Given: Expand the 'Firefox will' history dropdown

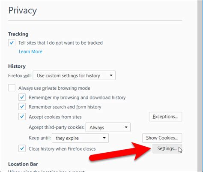Looking at the screenshot, I should (74, 75).
